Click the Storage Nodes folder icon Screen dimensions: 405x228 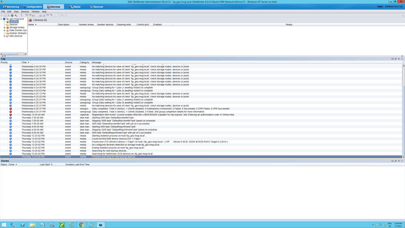click(7, 28)
